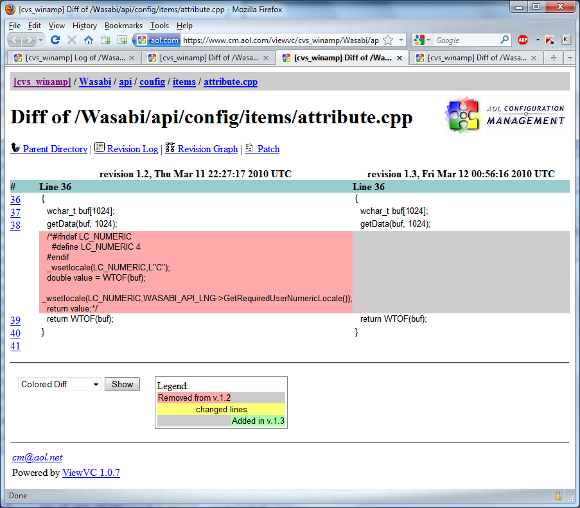Bookmark page with the star icon
The image size is (580, 508).
click(x=388, y=40)
